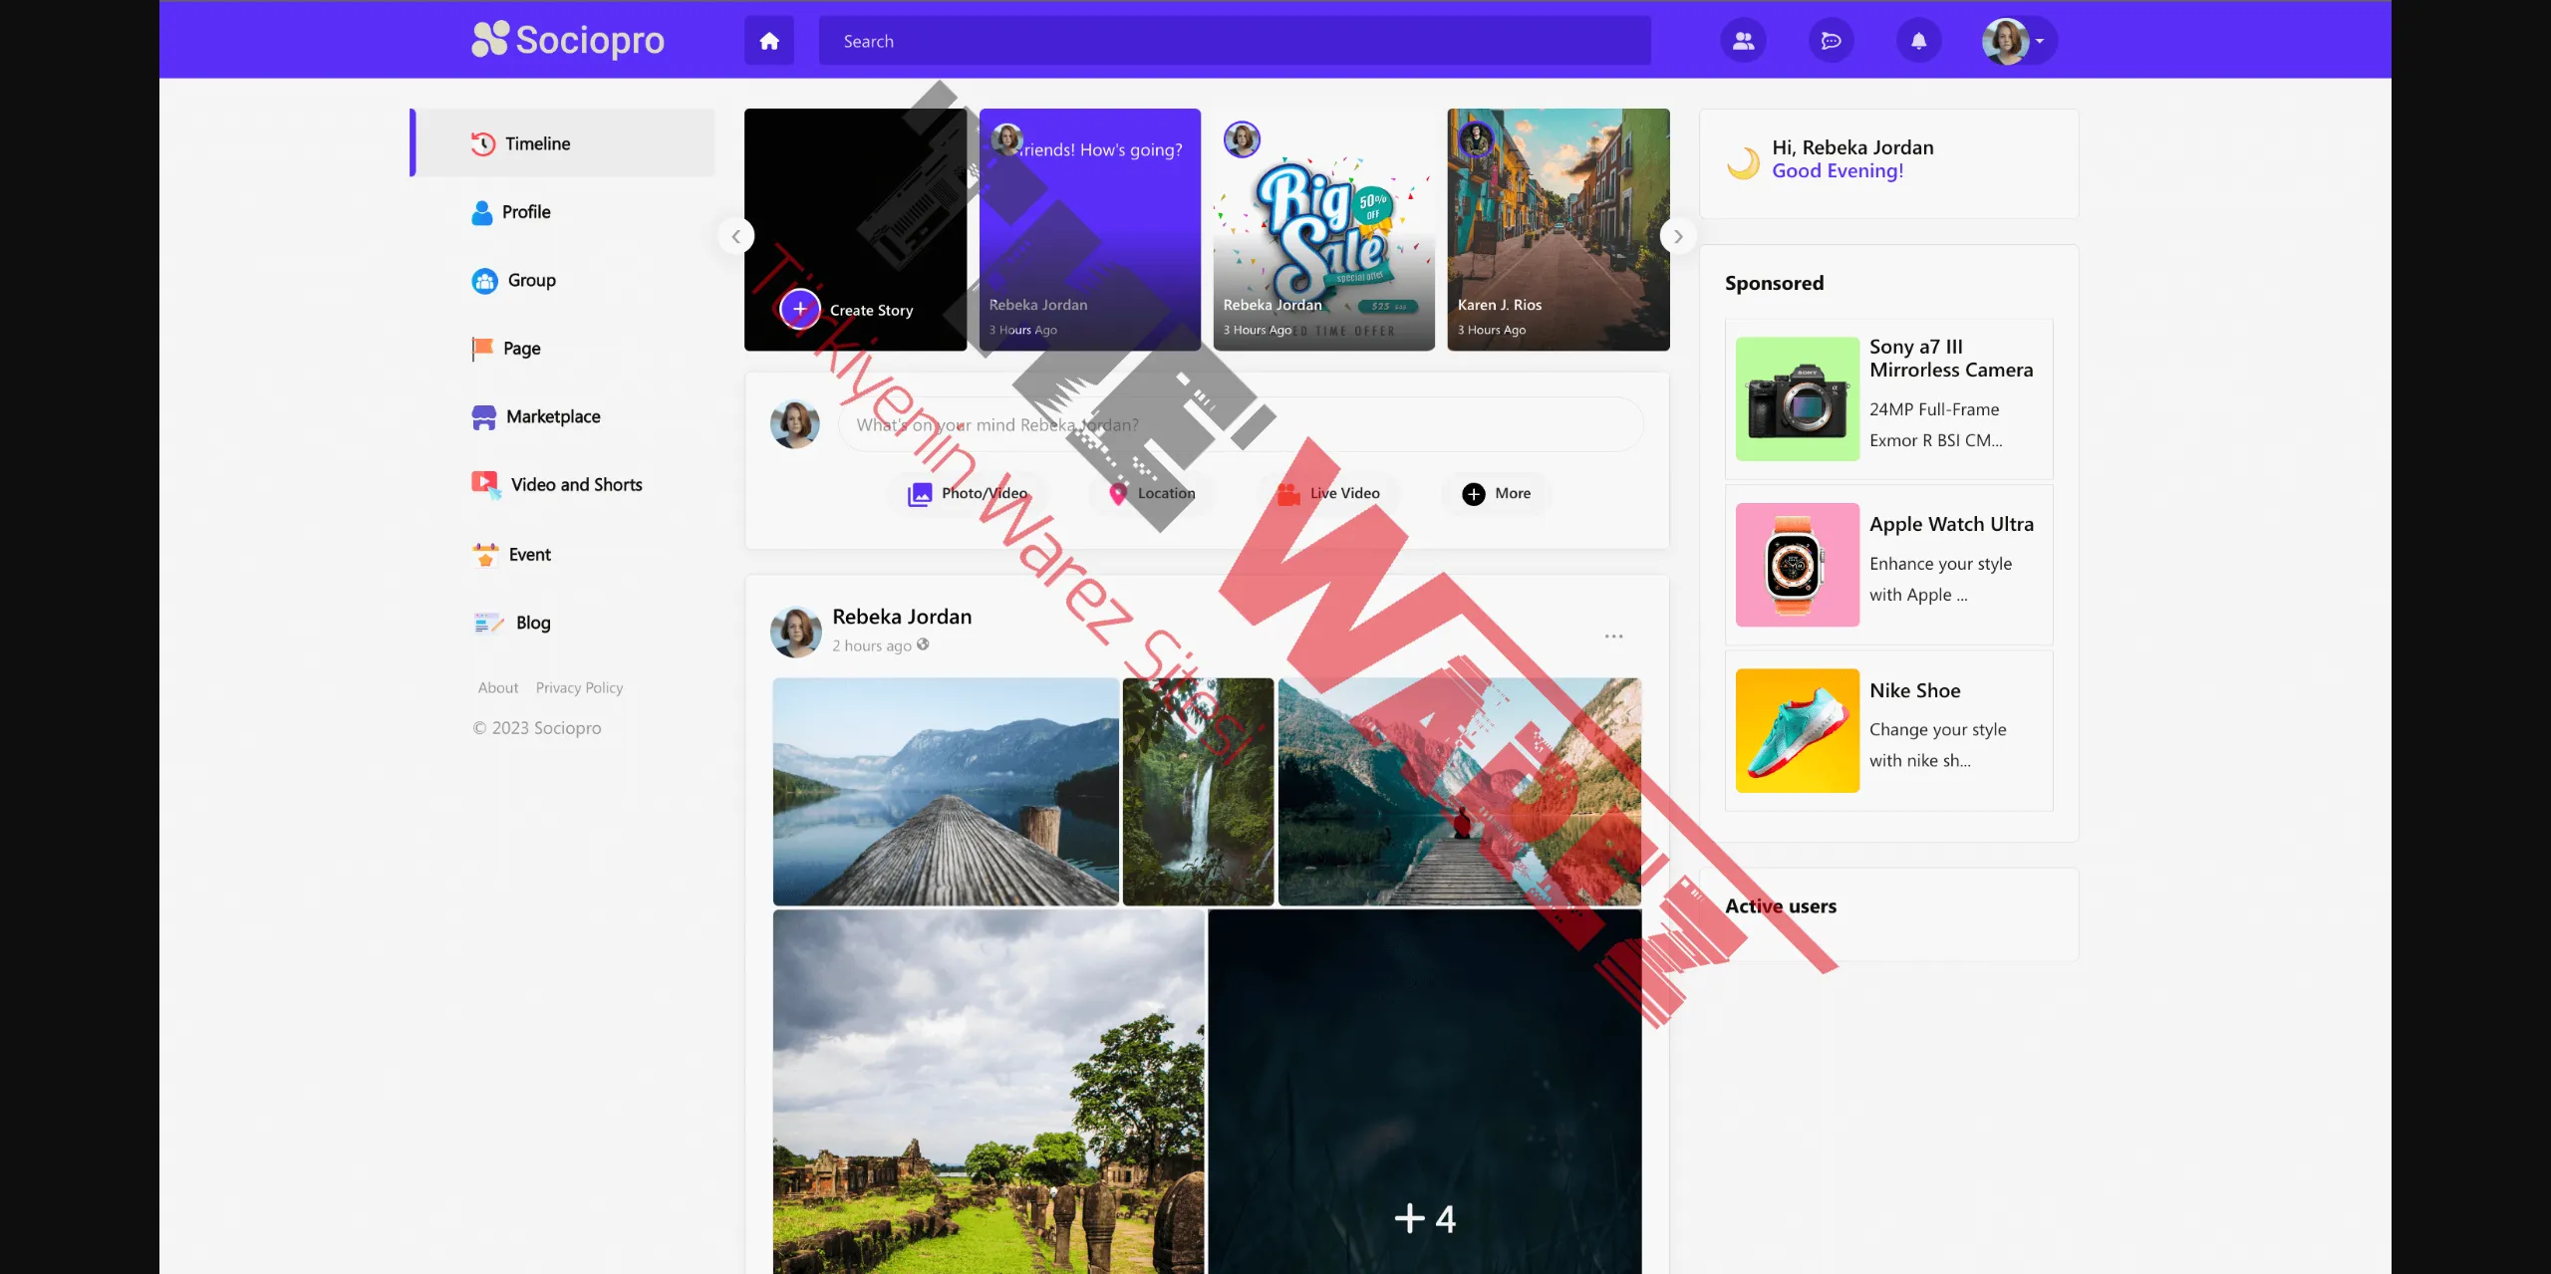
Task: Click the home icon in top bar
Action: [768, 41]
